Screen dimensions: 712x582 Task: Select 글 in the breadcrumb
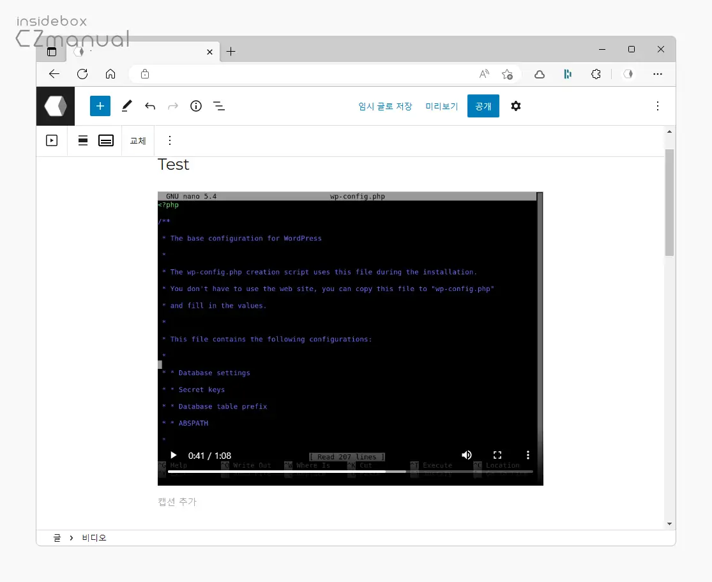(x=57, y=538)
